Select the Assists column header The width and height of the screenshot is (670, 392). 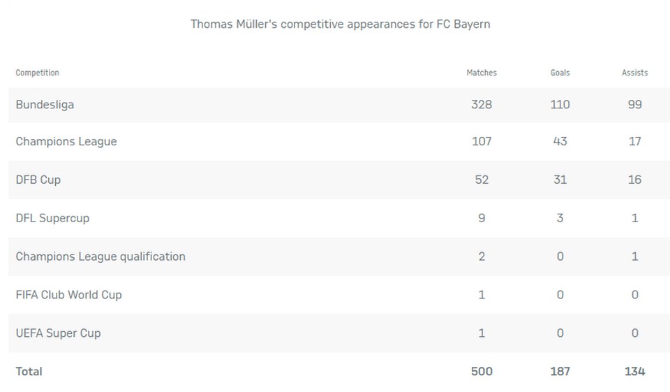tap(634, 73)
